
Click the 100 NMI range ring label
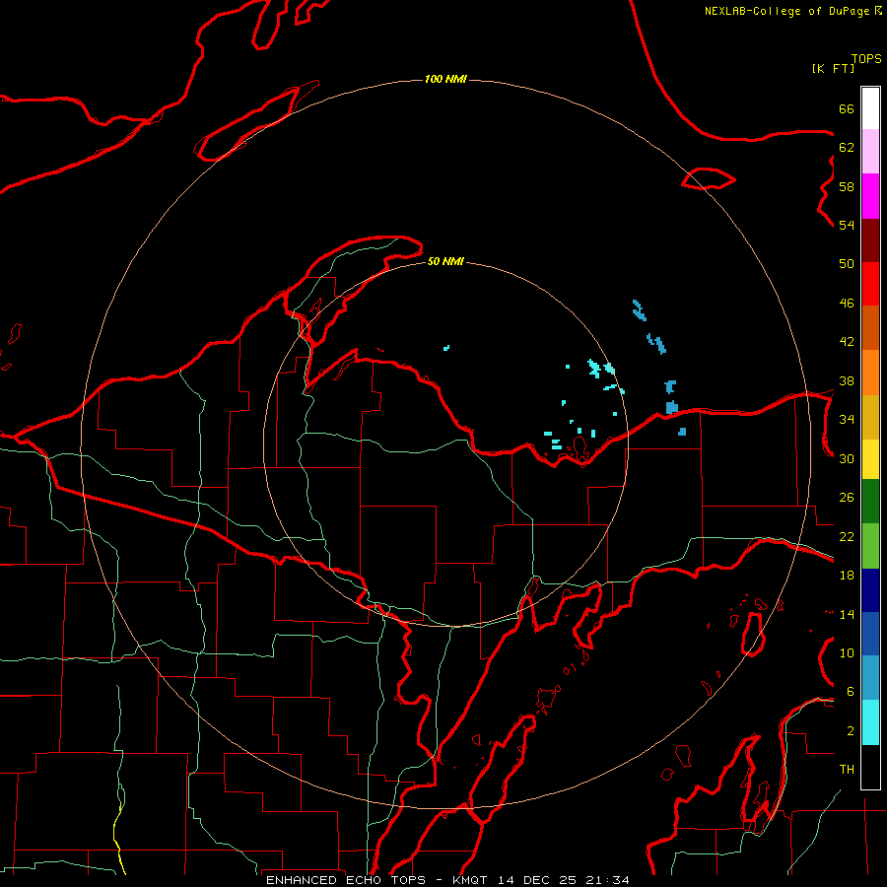tap(445, 79)
